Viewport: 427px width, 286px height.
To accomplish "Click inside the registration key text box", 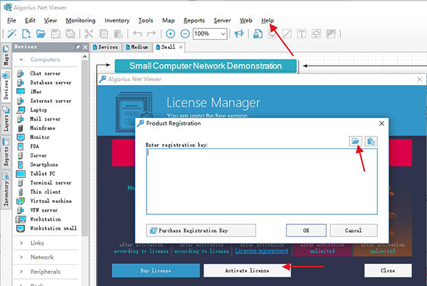I will point(261,181).
